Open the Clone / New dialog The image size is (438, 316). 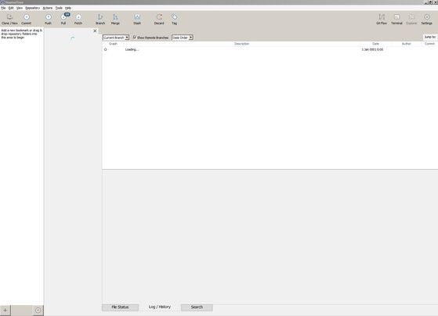9,20
